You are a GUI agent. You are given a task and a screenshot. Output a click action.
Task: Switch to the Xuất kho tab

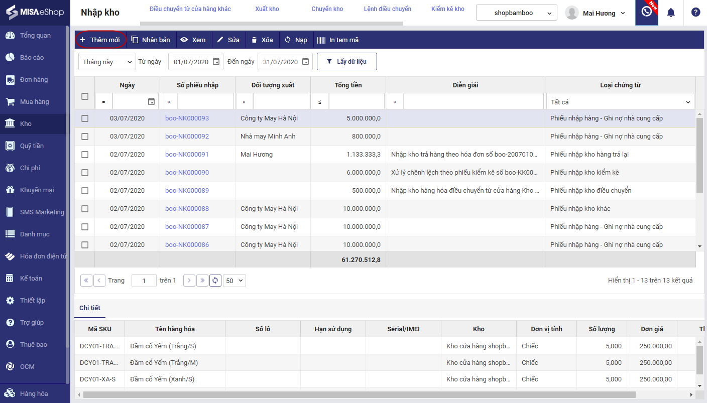point(267,9)
